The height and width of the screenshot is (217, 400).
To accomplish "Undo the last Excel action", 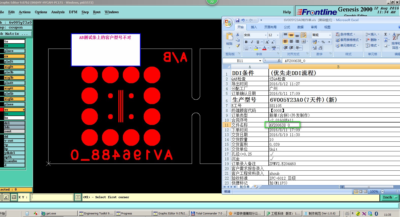I will 243,20.
